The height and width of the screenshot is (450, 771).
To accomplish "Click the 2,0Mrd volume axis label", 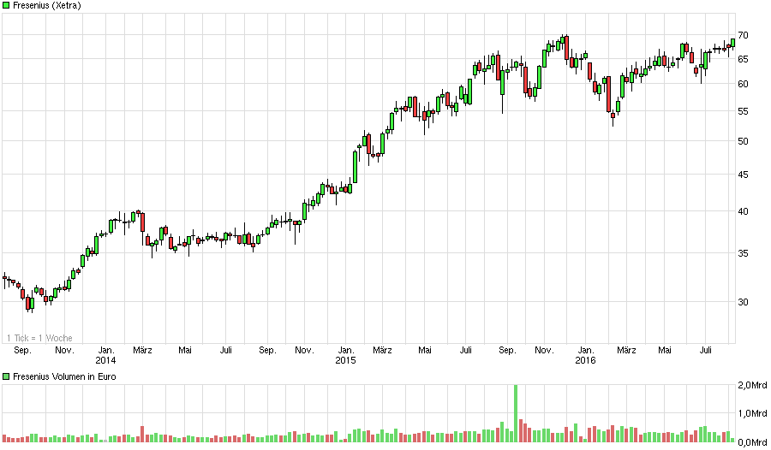I will [752, 386].
